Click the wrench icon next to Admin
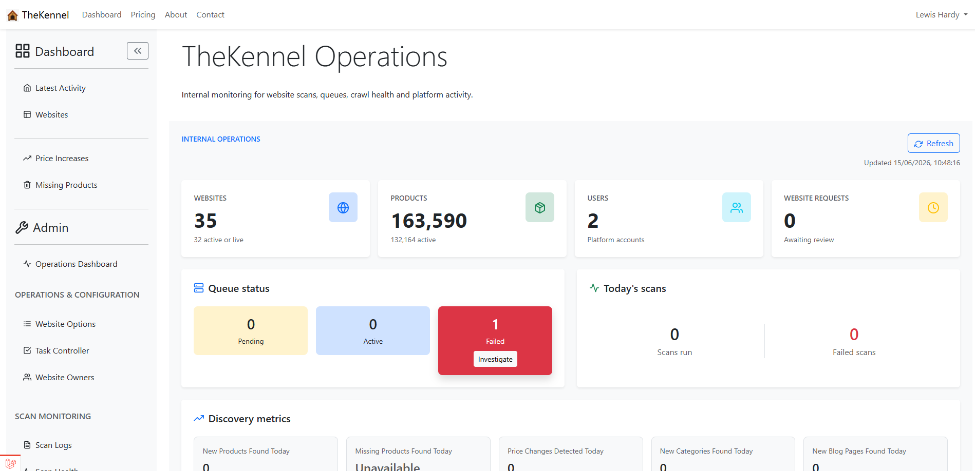 [22, 228]
